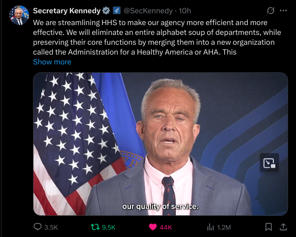This screenshot has height=237, width=296.
Task: Expand the post with Show more
Action: (52, 62)
